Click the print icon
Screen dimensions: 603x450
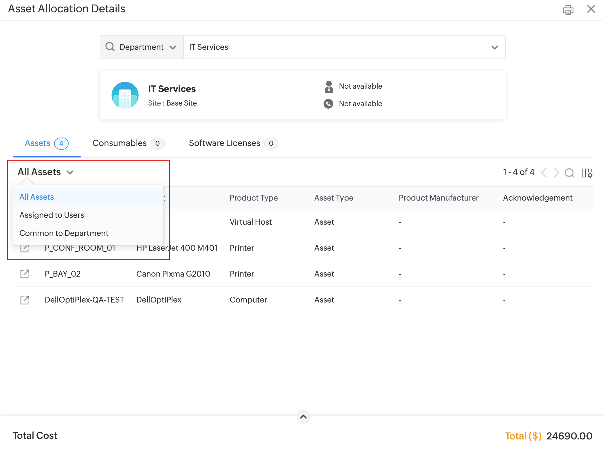click(568, 10)
